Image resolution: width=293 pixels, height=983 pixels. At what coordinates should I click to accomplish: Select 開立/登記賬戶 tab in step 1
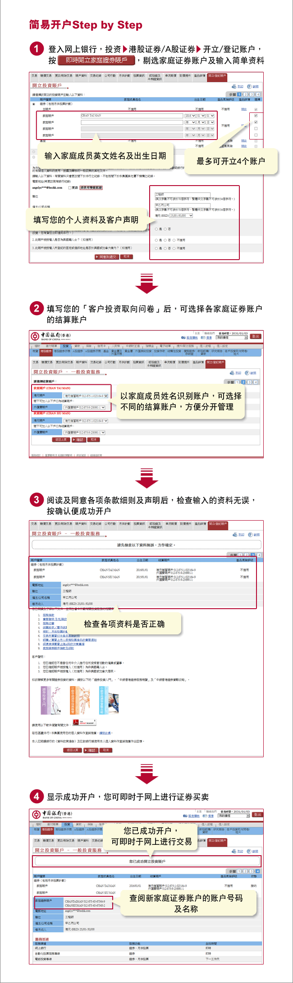point(217,76)
